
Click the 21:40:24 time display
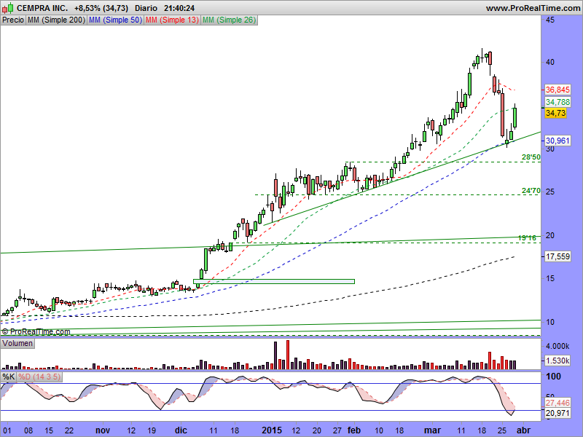coord(179,8)
